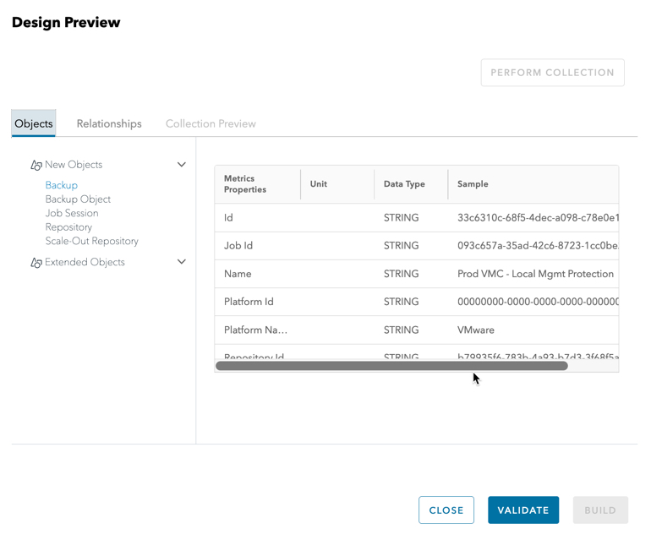Select Job Session in the tree

[x=72, y=213]
